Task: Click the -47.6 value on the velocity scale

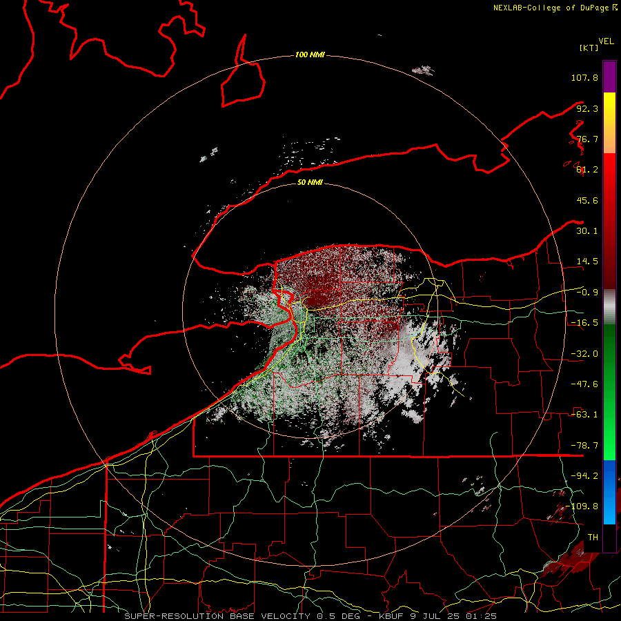Action: point(584,384)
